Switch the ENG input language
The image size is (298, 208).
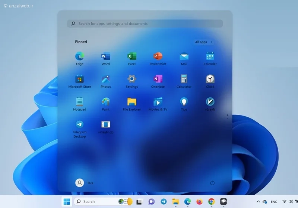(274, 202)
